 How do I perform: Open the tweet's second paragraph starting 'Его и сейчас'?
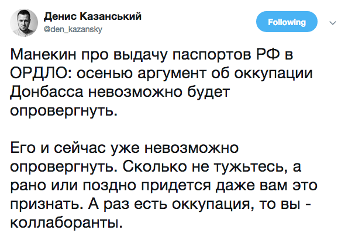pos(164,185)
